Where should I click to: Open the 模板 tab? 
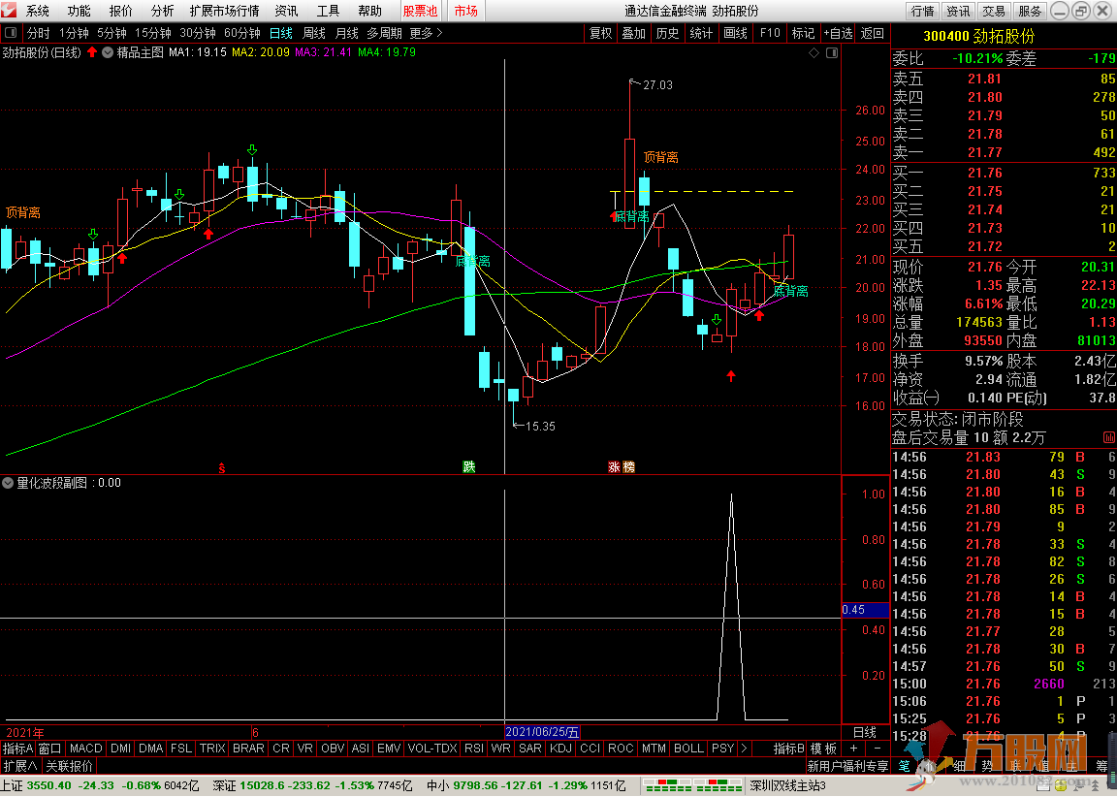823,749
